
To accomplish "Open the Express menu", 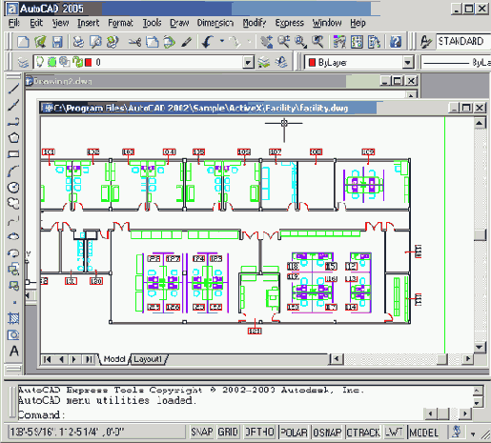I will [x=290, y=23].
